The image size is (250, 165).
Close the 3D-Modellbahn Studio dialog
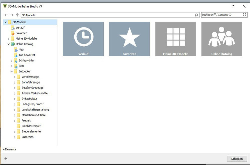point(244,6)
